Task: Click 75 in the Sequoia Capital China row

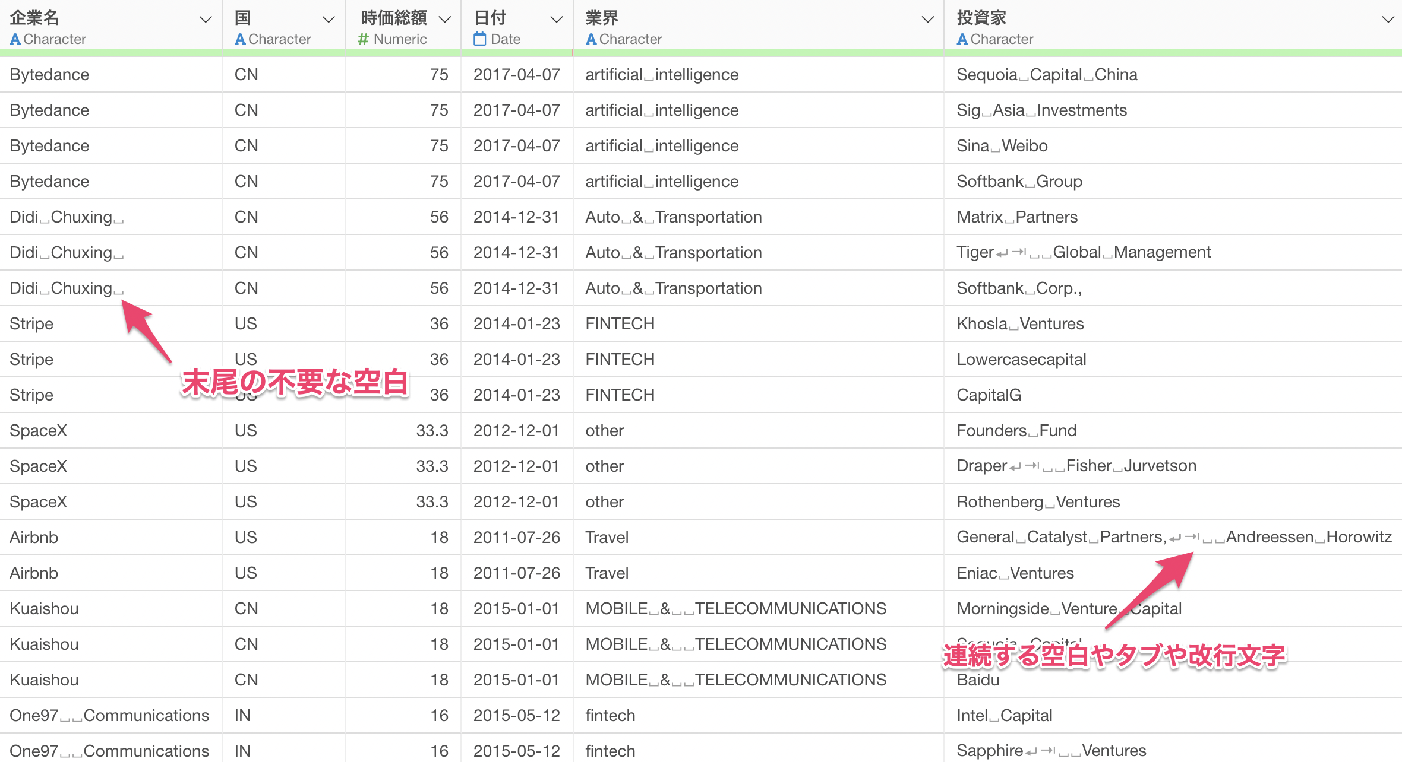Action: click(439, 74)
